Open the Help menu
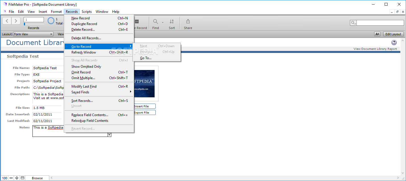The height and width of the screenshot is (181, 406). click(x=116, y=12)
